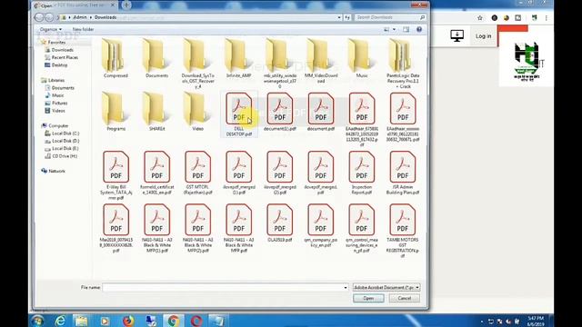Image resolution: width=582 pixels, height=327 pixels.
Task: Open Chrome's three-dot menu
Action: tap(546, 18)
